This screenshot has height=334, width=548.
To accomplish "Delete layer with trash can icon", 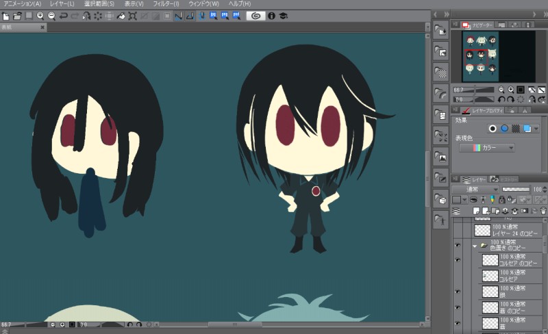I will click(543, 211).
